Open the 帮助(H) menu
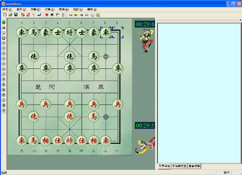 (x=92, y=9)
